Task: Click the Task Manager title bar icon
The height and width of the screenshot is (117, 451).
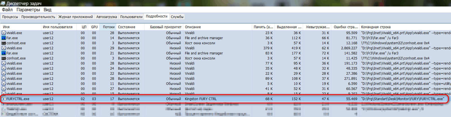Action: click(3, 3)
